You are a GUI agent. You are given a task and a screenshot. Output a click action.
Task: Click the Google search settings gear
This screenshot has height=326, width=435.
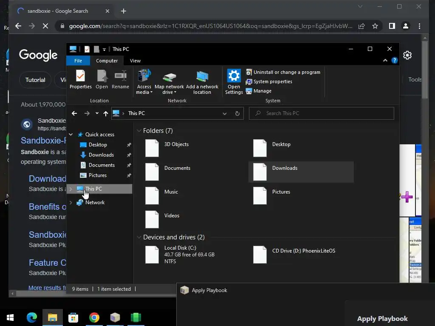click(x=407, y=55)
